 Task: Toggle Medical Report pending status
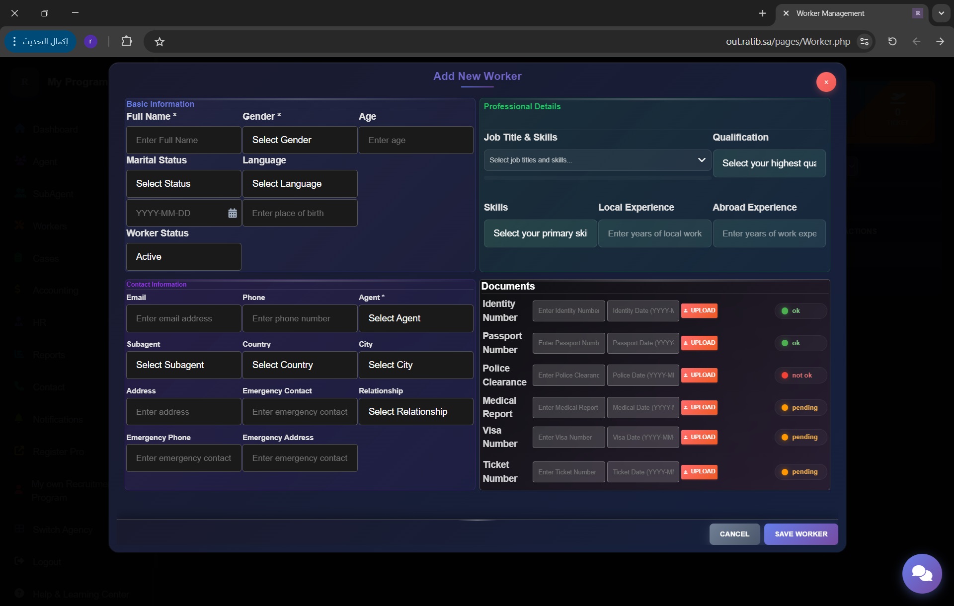[x=800, y=408]
